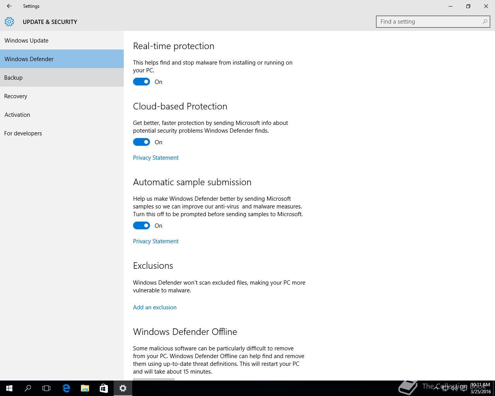Click the Cloud-based Protection heading
Viewport: 495px width, 396px height.
[x=180, y=106]
